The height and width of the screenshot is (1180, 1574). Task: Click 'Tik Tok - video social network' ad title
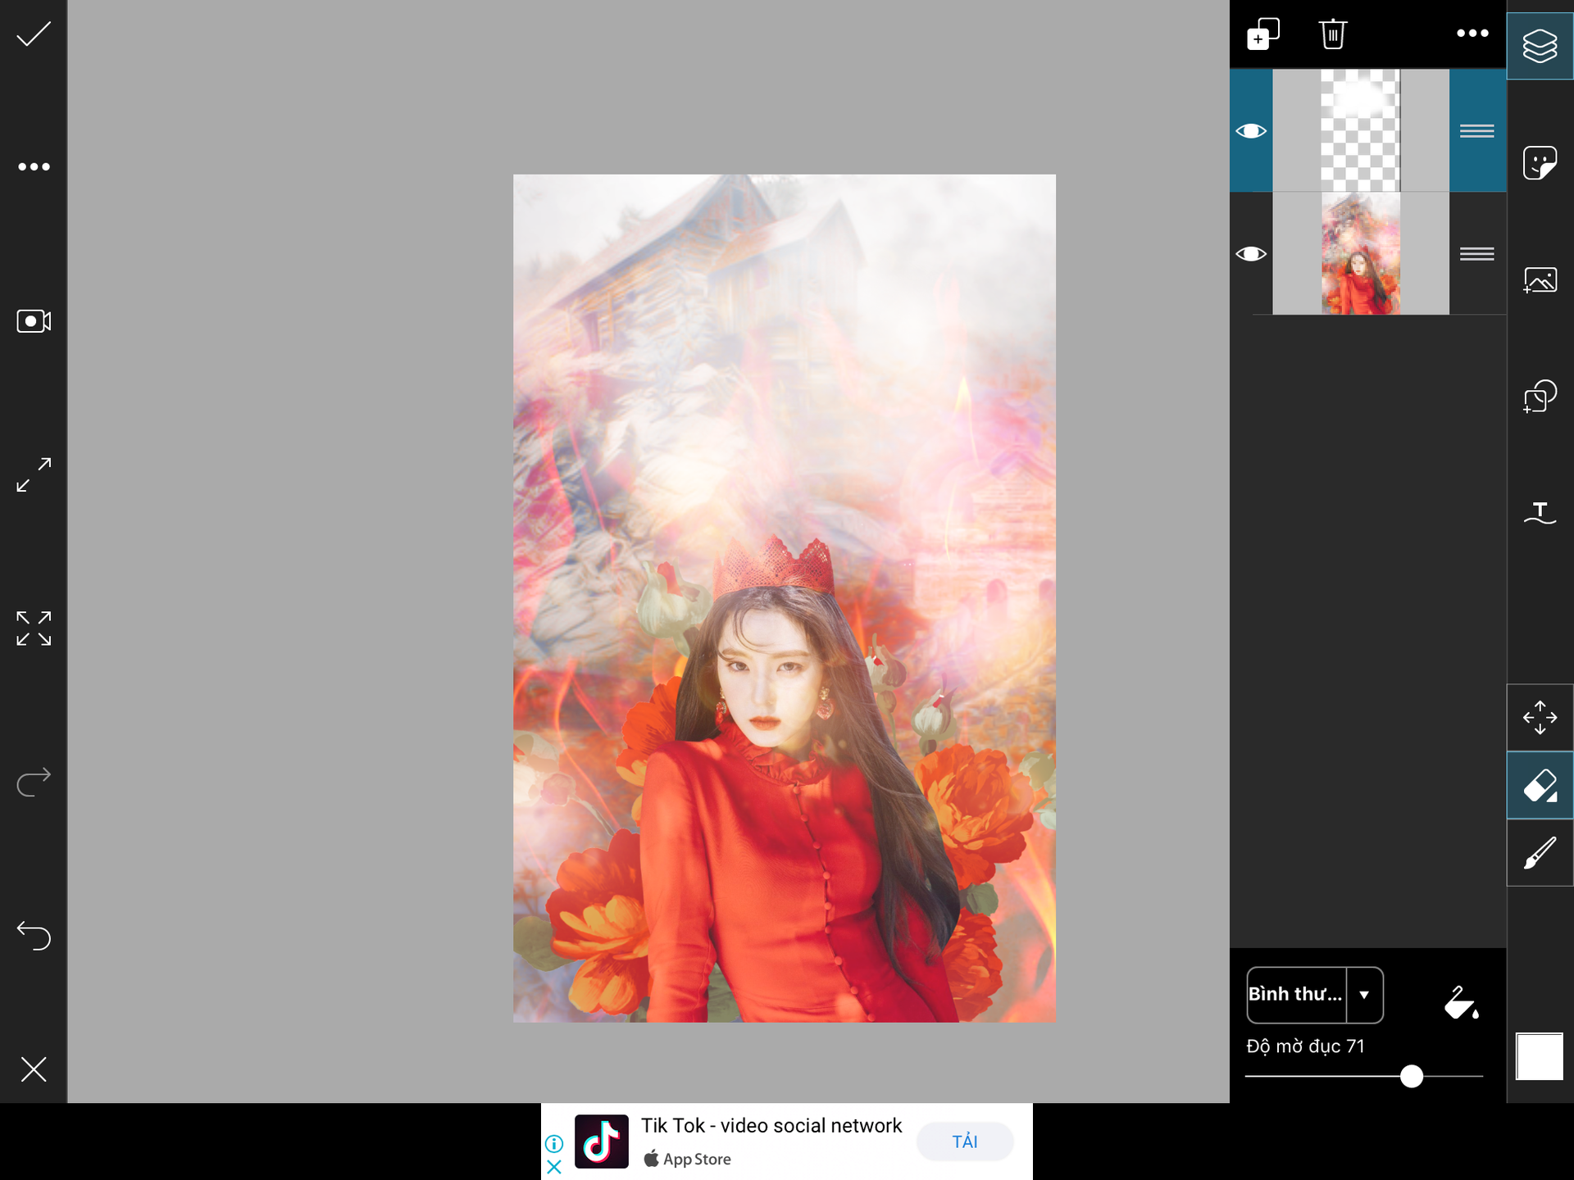771,1126
